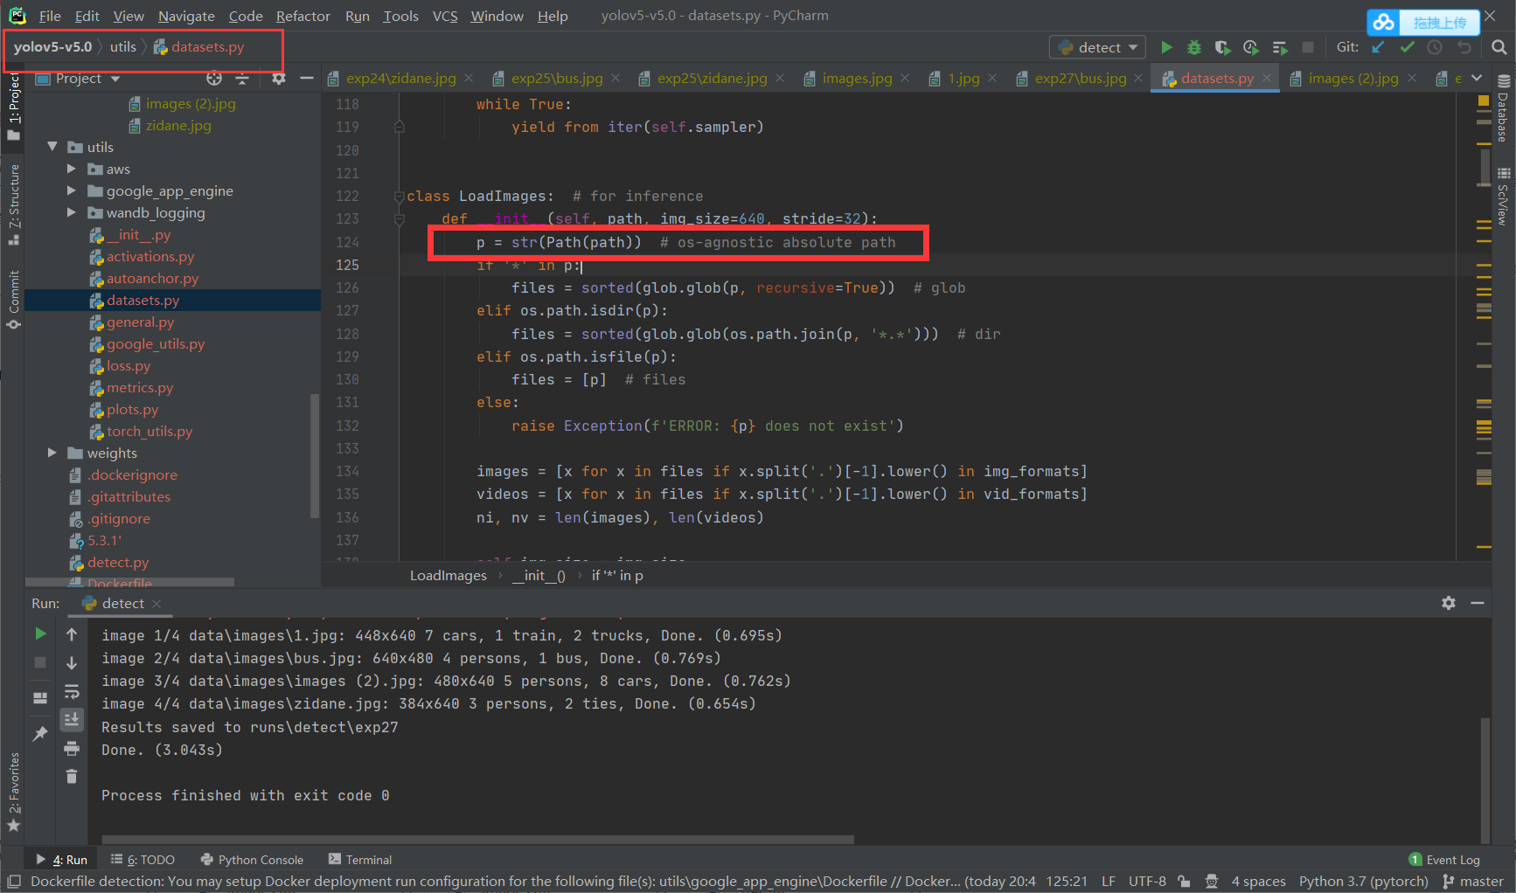Viewport: 1516px width, 893px height.
Task: Open the detect run configuration dropdown
Action: [x=1097, y=47]
